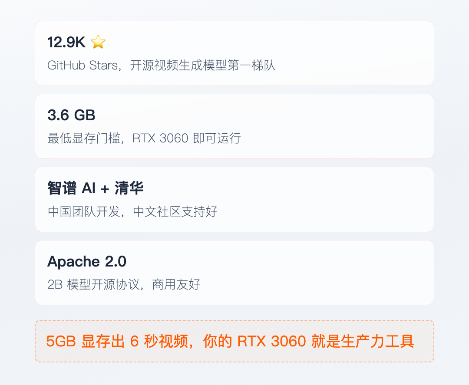This screenshot has width=469, height=385.
Task: Click 就是生产力工具 in the orange banner
Action: [363, 341]
